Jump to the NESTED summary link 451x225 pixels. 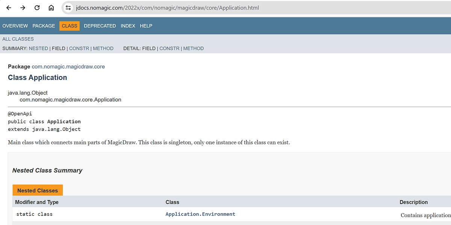38,48
